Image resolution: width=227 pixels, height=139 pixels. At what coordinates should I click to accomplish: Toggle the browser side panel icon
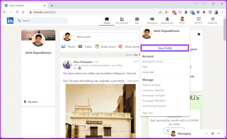[x=210, y=12]
